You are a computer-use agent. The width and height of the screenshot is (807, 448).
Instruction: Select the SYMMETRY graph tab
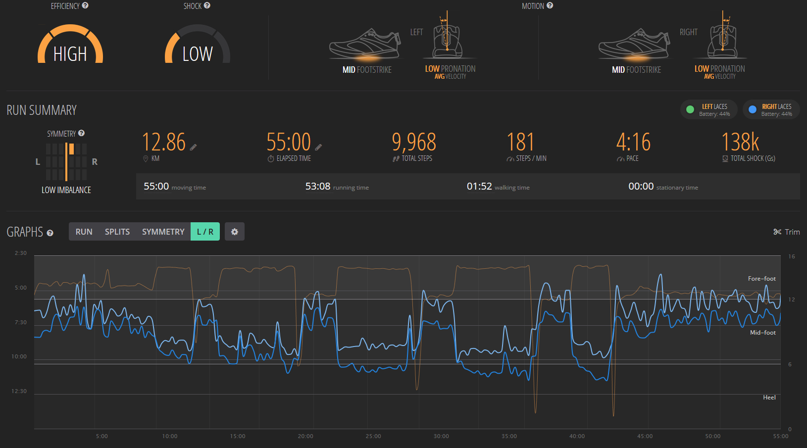click(163, 232)
